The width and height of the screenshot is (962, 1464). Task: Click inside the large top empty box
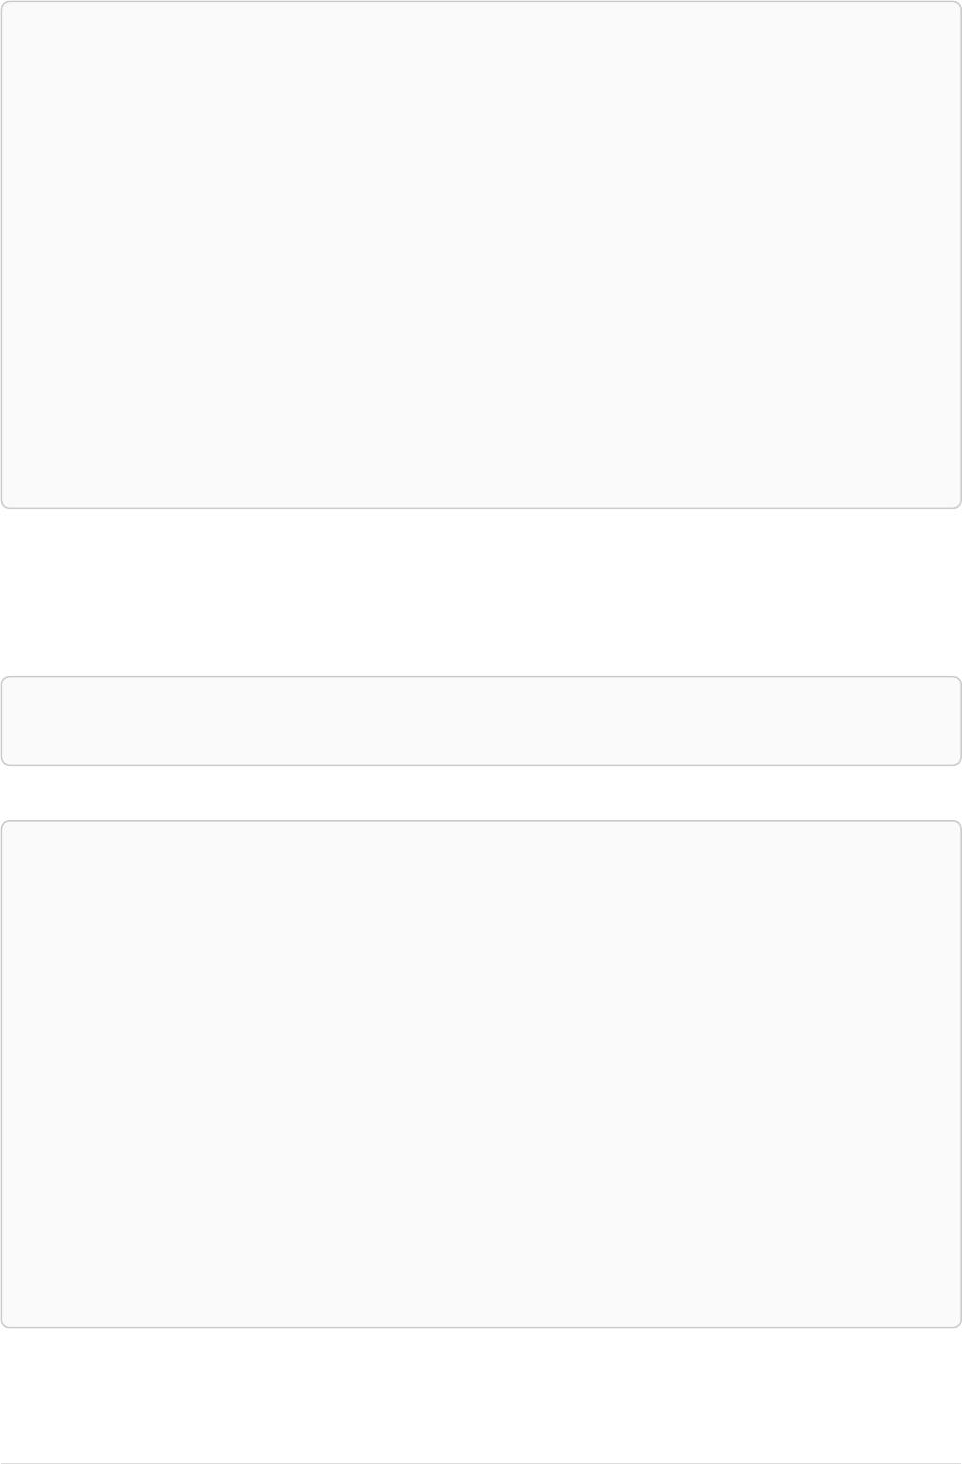pos(481,254)
